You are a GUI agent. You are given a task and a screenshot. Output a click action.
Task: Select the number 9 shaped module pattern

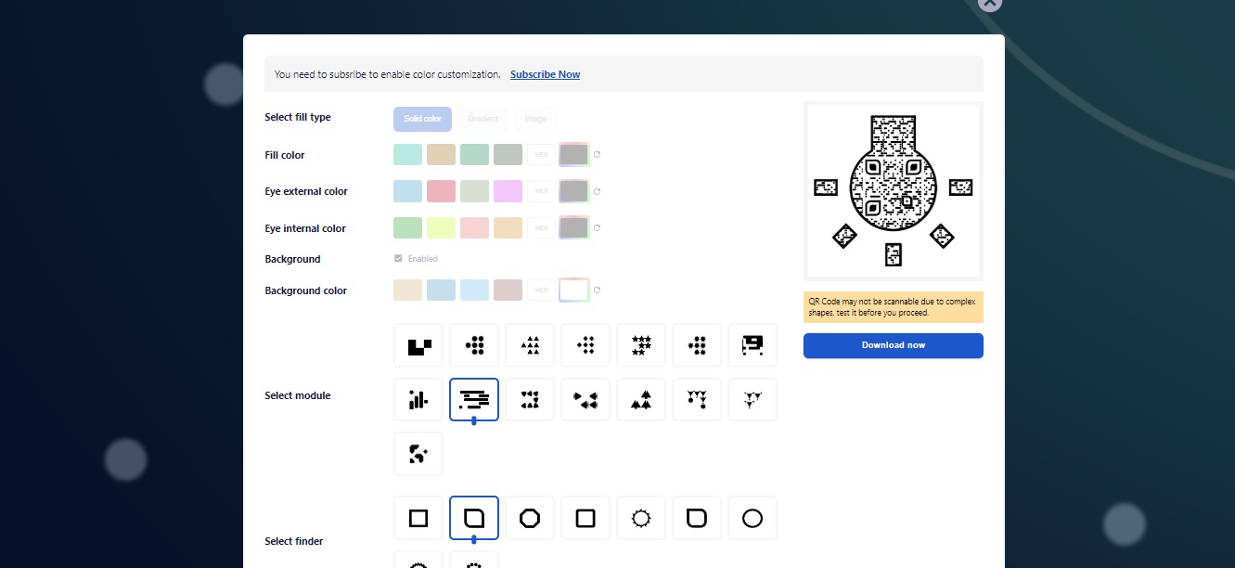point(753,346)
